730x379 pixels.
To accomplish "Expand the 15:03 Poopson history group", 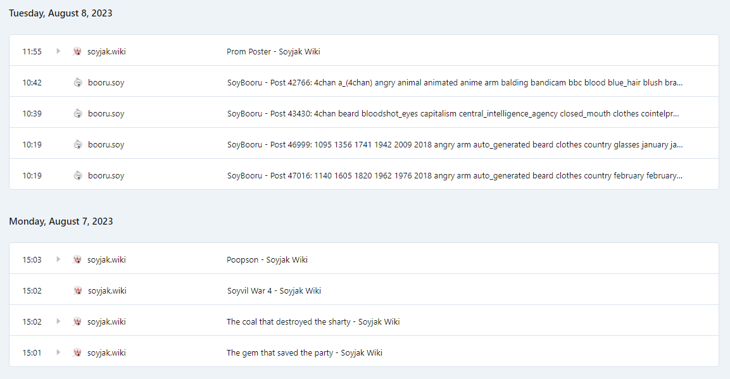I will [x=58, y=259].
